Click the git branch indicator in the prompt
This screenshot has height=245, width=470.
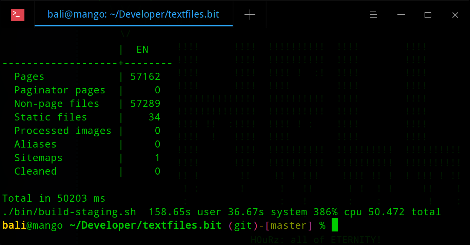click(242, 225)
